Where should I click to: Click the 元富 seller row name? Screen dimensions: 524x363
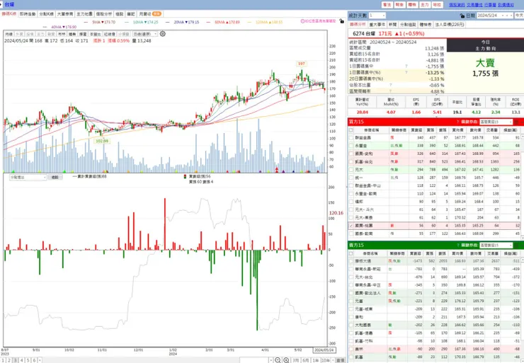tap(358, 301)
